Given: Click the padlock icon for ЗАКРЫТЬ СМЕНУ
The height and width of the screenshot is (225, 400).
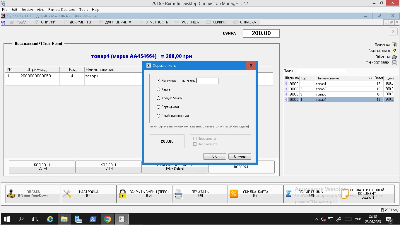Looking at the screenshot, I should tap(123, 194).
